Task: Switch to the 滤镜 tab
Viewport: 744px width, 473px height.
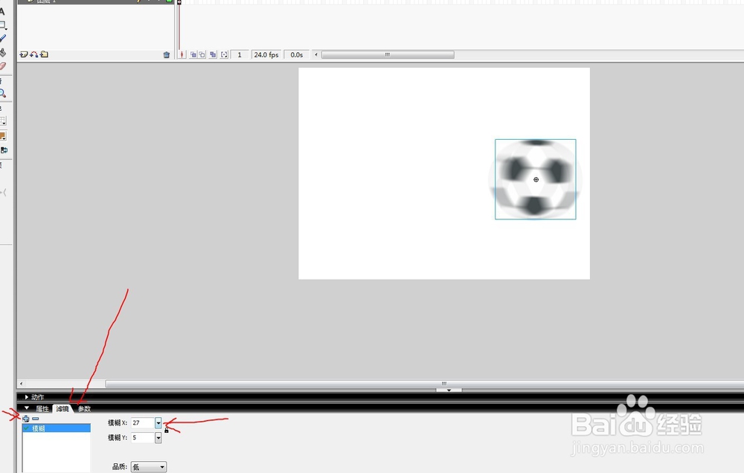Action: [62, 408]
